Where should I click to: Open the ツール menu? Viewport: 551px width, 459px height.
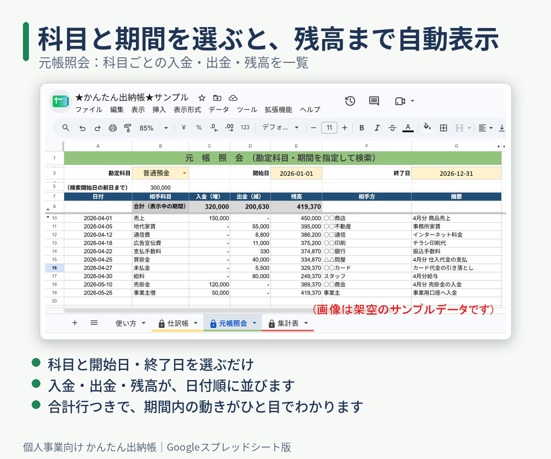point(247,110)
